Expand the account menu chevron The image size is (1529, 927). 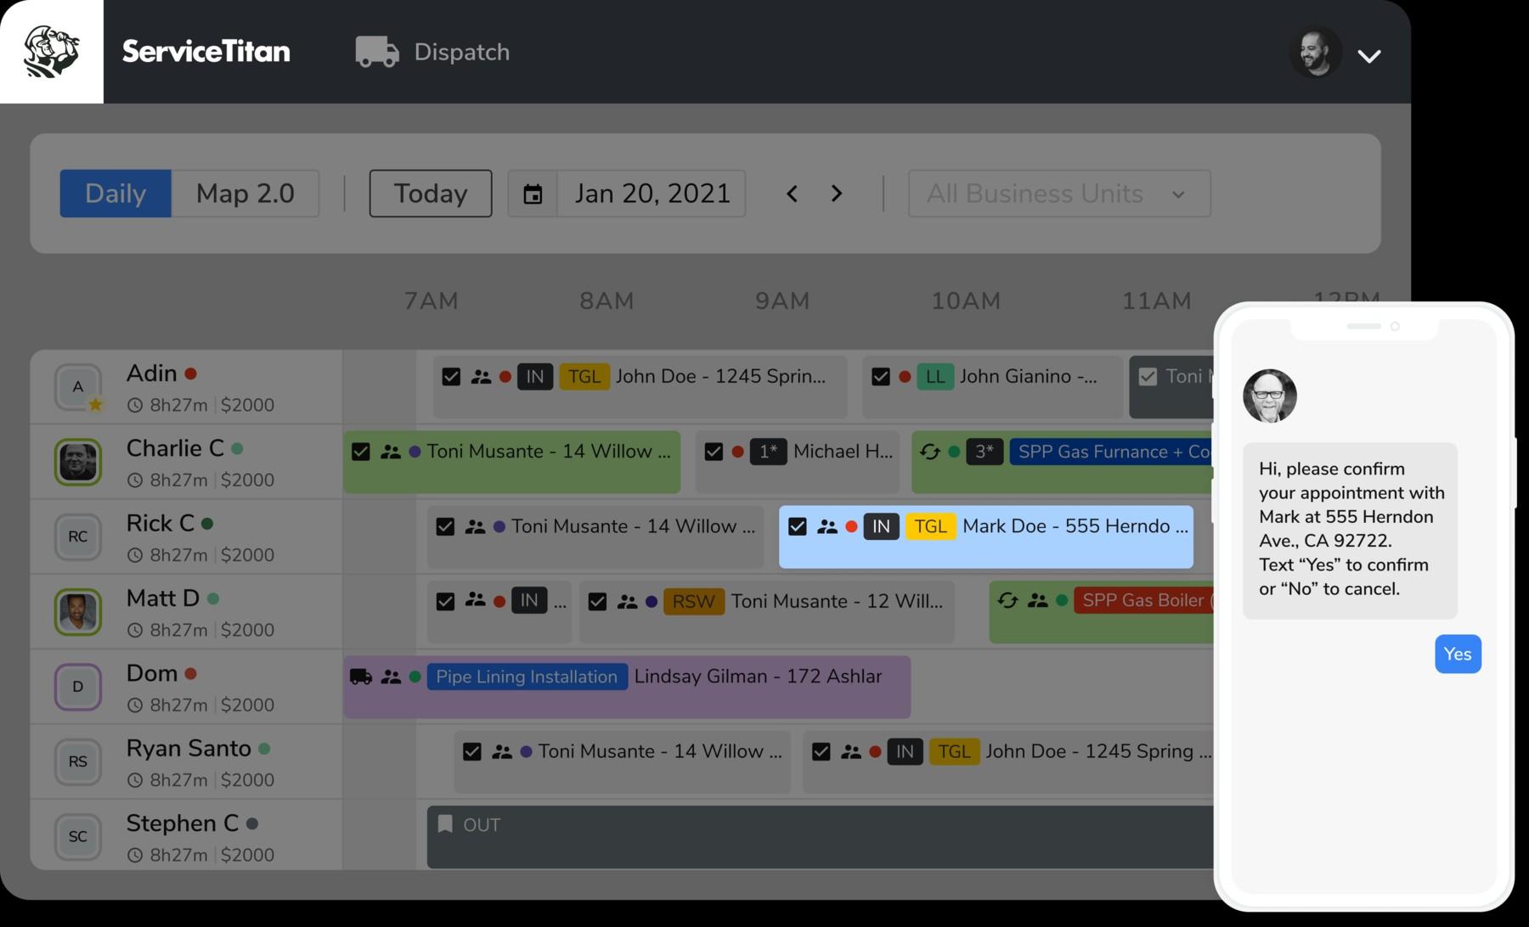[1369, 56]
